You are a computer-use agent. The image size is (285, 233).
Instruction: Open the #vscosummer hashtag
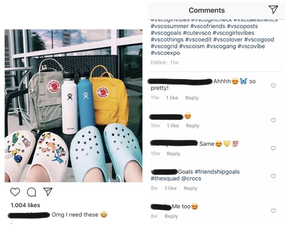point(169,26)
